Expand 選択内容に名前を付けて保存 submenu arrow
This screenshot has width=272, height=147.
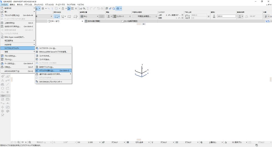point(71,74)
